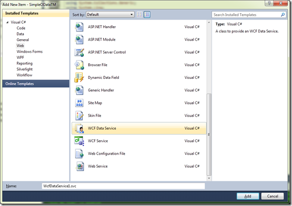Click the 'A class to provide an WCF Data Service.' description
Screen dimensions: 292x206
pyautogui.click(x=247, y=31)
